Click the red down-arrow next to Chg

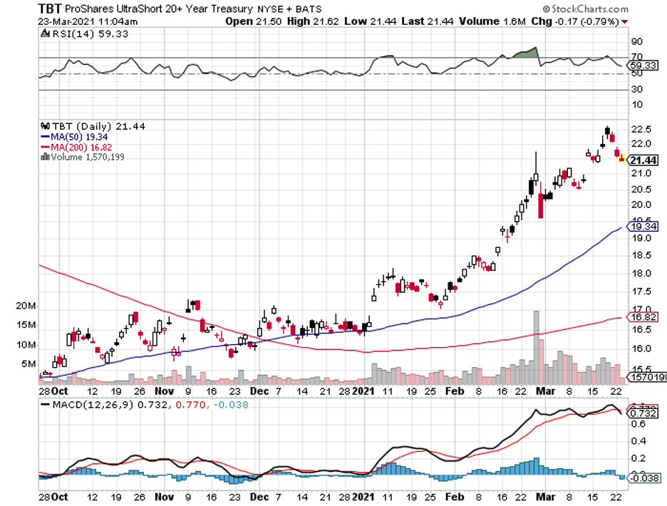tap(624, 21)
